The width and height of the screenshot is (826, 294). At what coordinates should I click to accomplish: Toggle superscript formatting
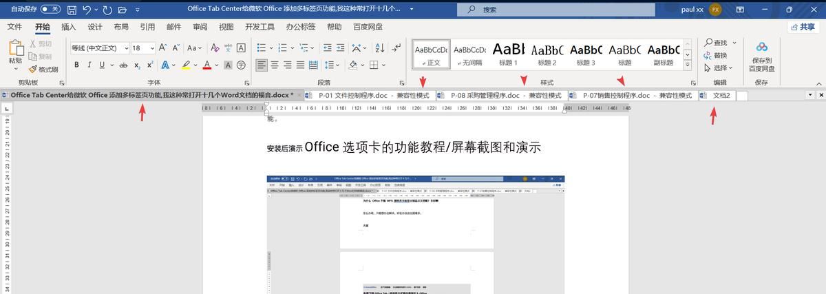(151, 65)
